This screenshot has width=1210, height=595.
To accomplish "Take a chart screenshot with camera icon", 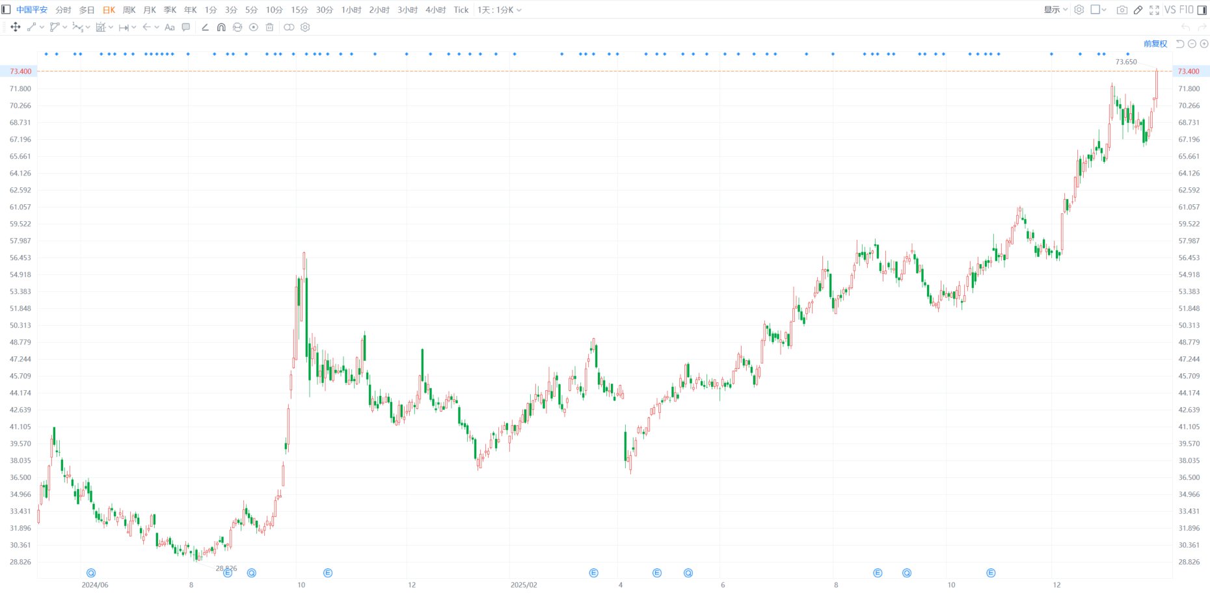I will tap(1122, 10).
